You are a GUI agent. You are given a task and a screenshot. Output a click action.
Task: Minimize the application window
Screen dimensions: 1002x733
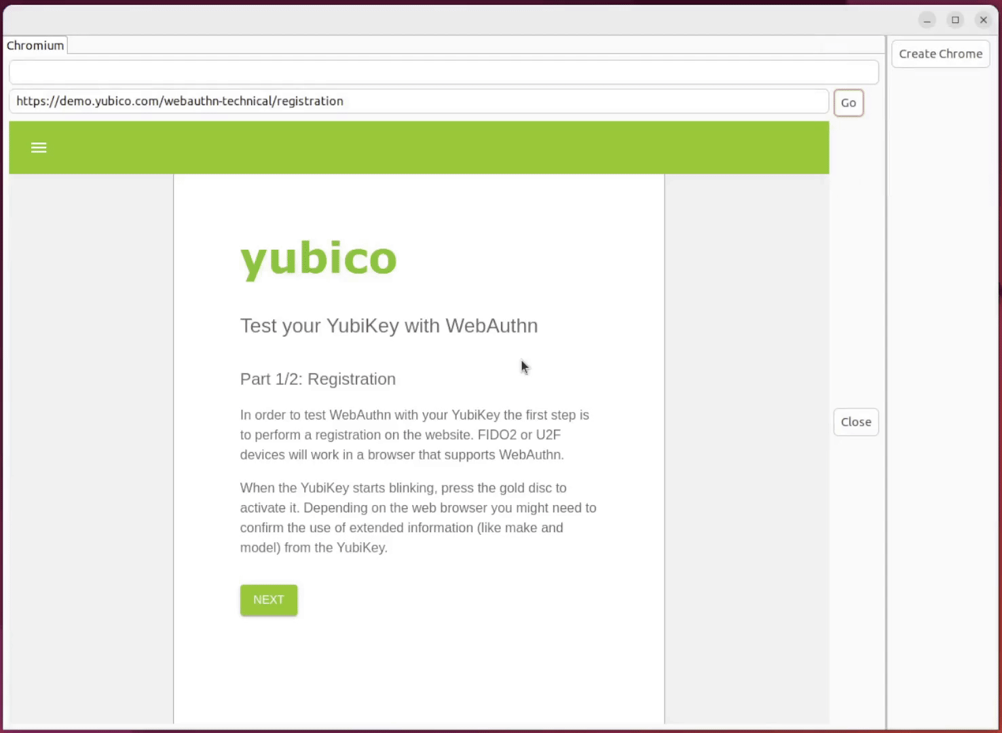click(x=927, y=20)
